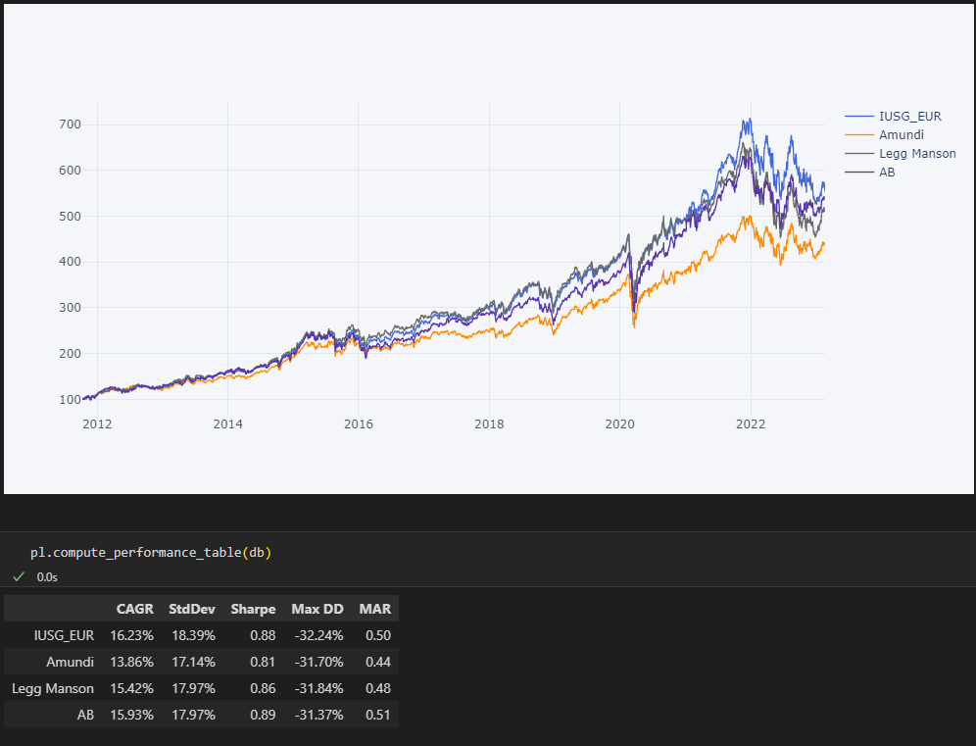Select the StdDev column header
The width and height of the screenshot is (976, 746).
(x=191, y=609)
